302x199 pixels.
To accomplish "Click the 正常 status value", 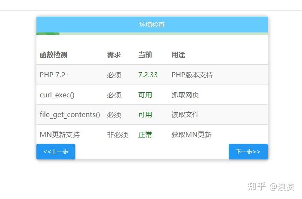I will coord(145,135).
